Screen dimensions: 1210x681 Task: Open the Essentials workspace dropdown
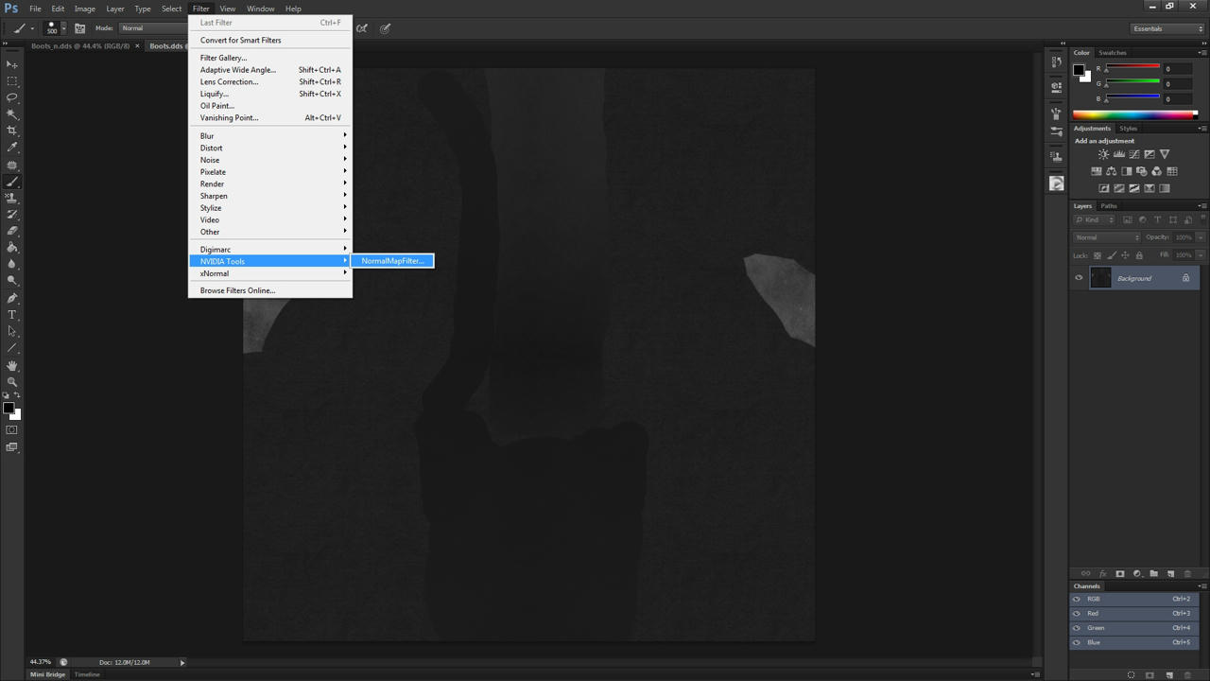[x=1167, y=28]
